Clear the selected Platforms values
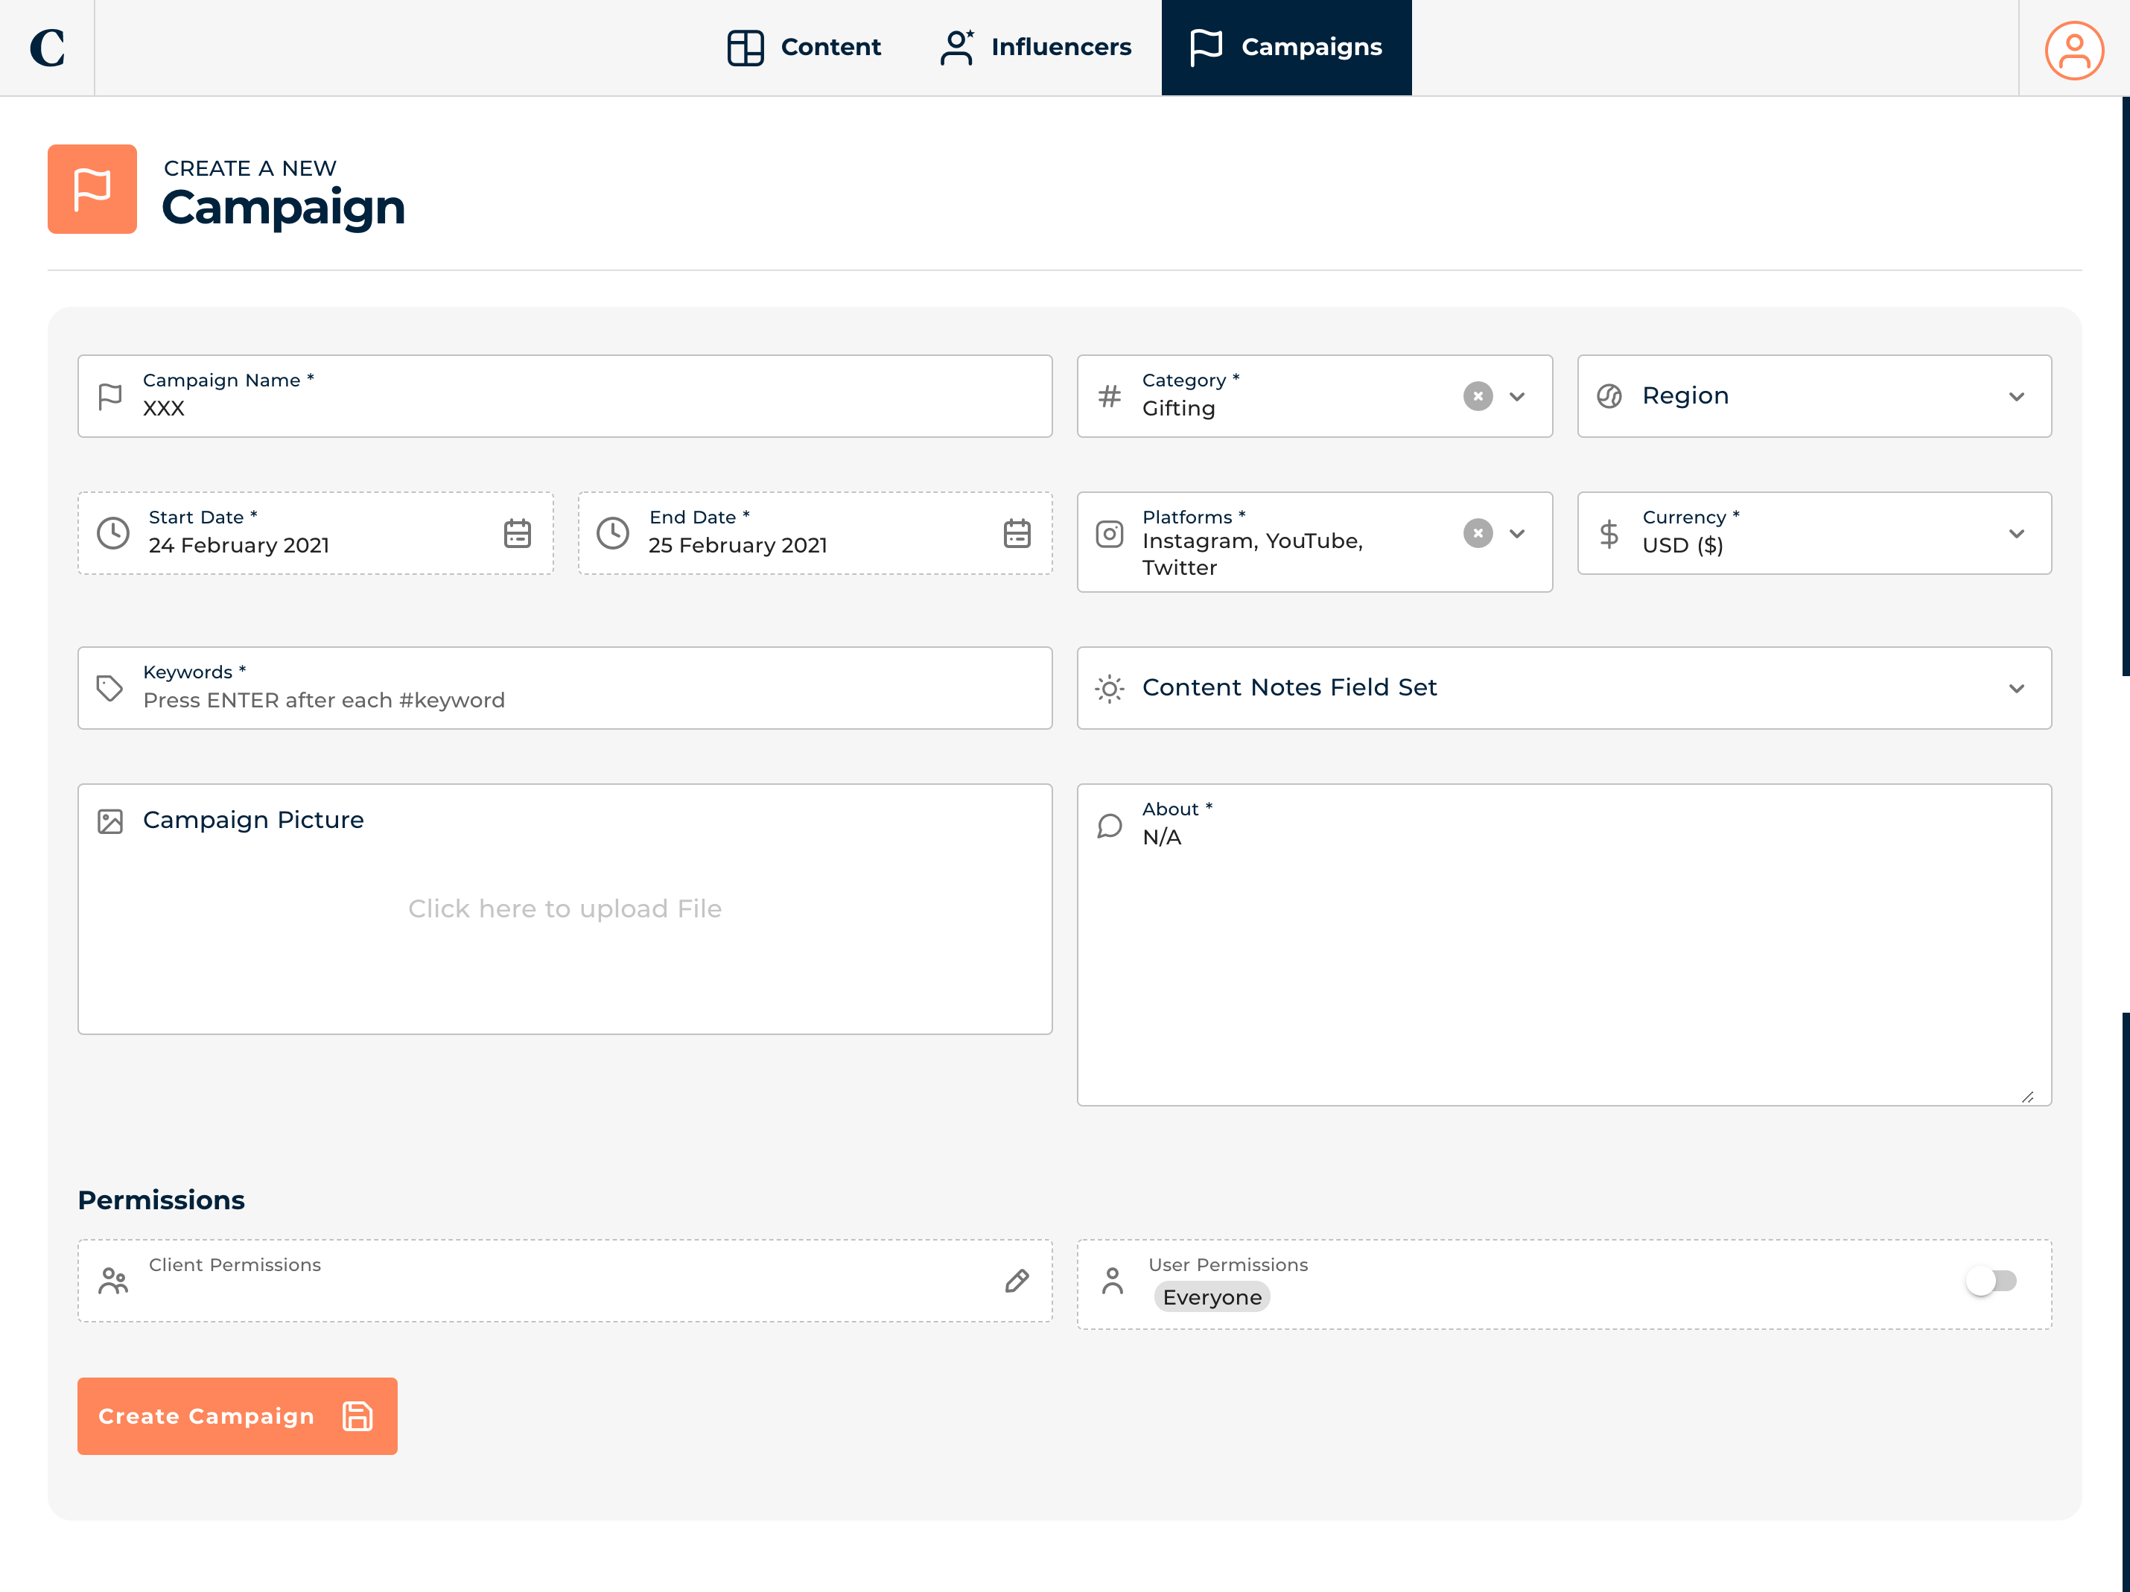This screenshot has width=2130, height=1592. coord(1477,533)
